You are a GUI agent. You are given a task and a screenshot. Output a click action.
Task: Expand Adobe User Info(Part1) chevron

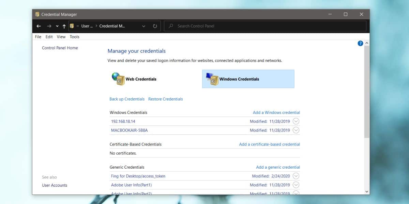[296, 185]
